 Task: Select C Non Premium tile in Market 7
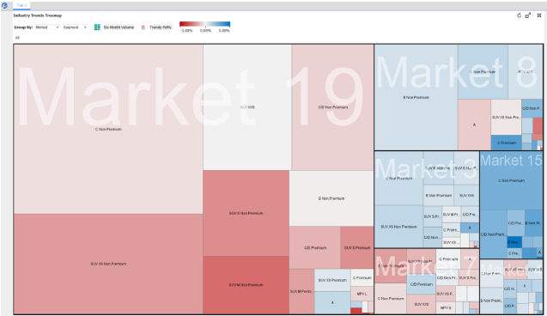tap(391, 299)
